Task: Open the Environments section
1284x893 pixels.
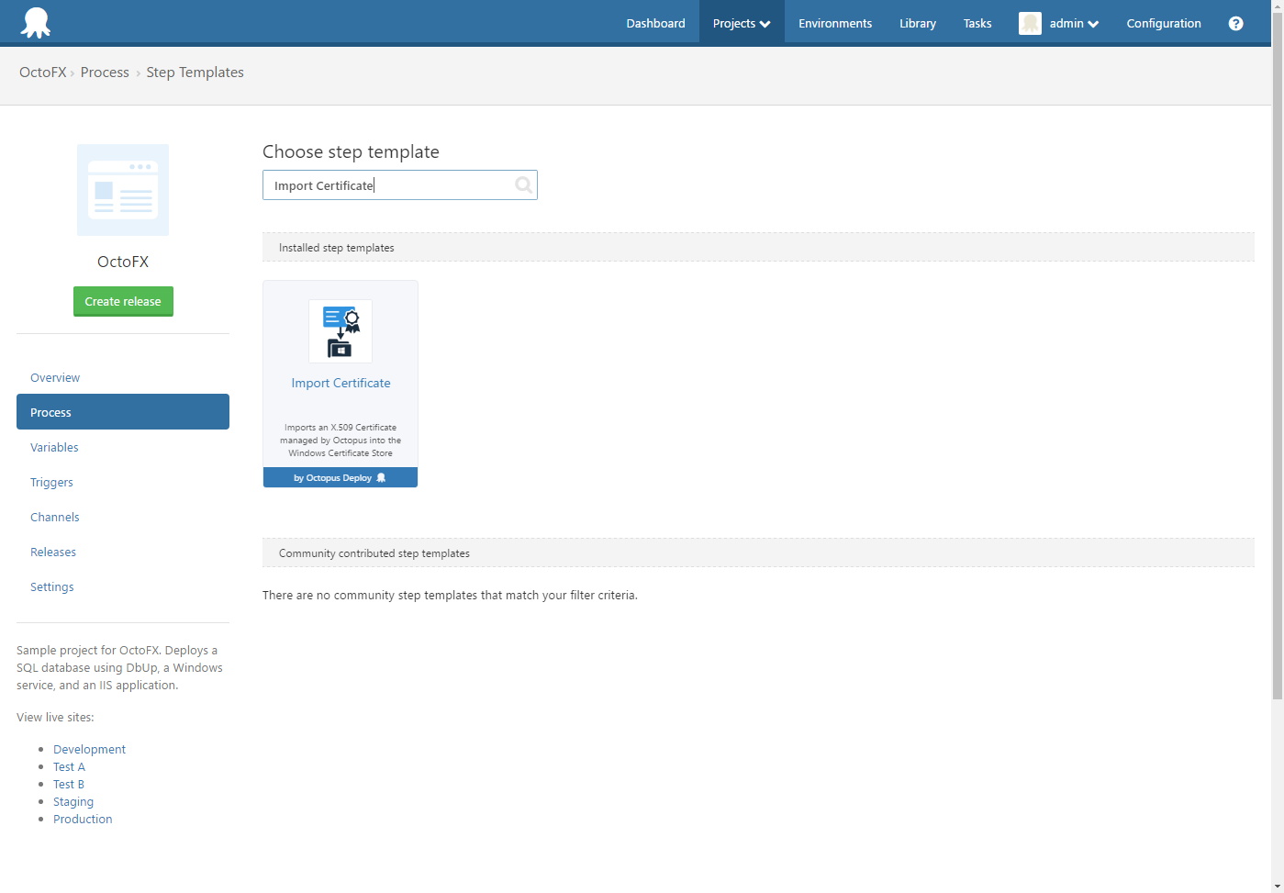Action: (834, 23)
